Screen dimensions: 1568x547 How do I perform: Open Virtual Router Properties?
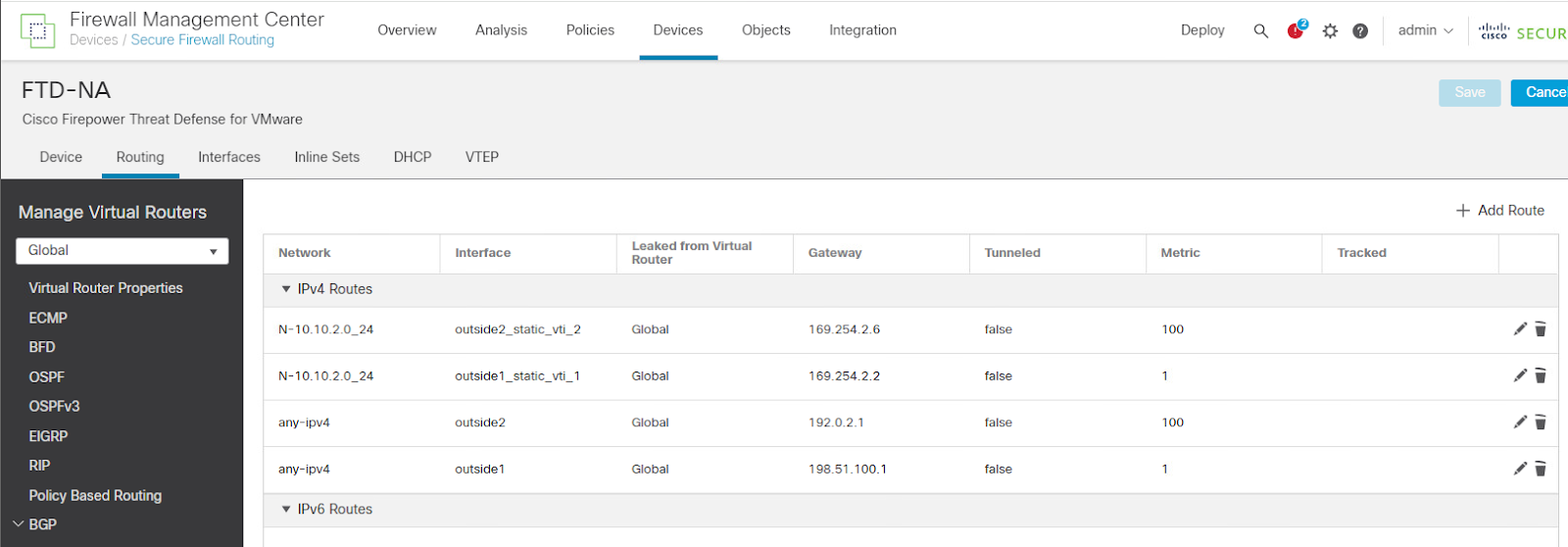[106, 288]
